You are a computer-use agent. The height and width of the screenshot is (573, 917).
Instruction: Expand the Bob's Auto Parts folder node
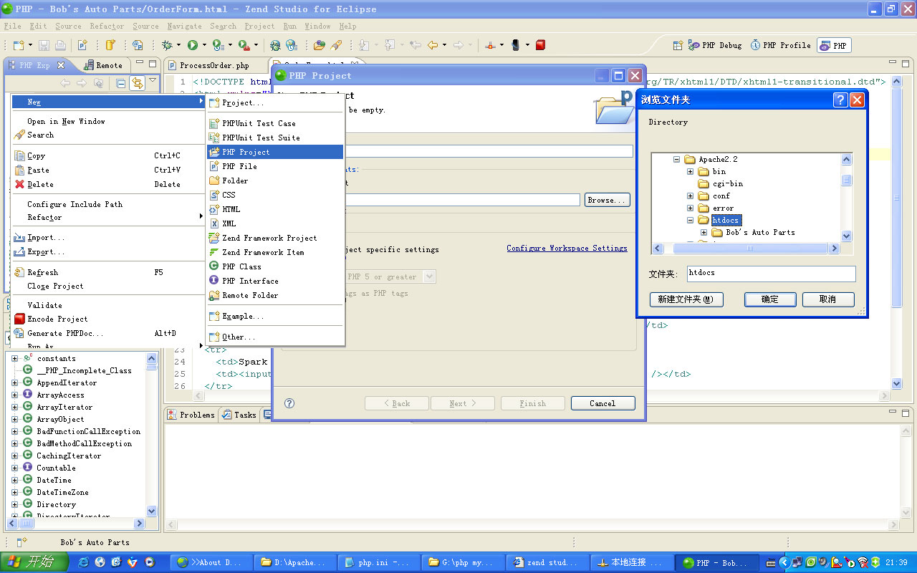pyautogui.click(x=704, y=233)
